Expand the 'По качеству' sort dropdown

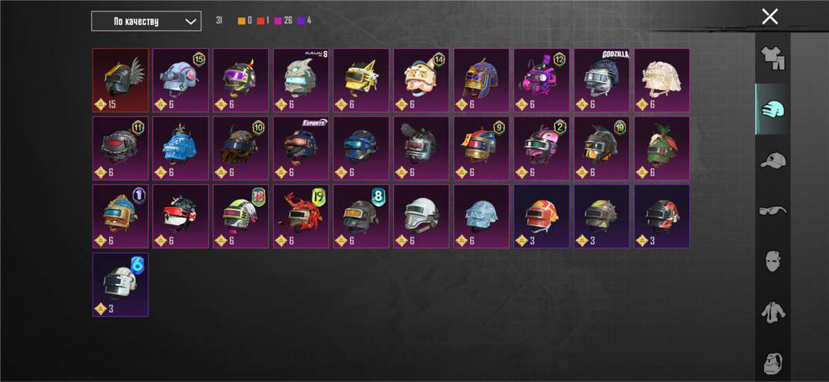coord(146,21)
